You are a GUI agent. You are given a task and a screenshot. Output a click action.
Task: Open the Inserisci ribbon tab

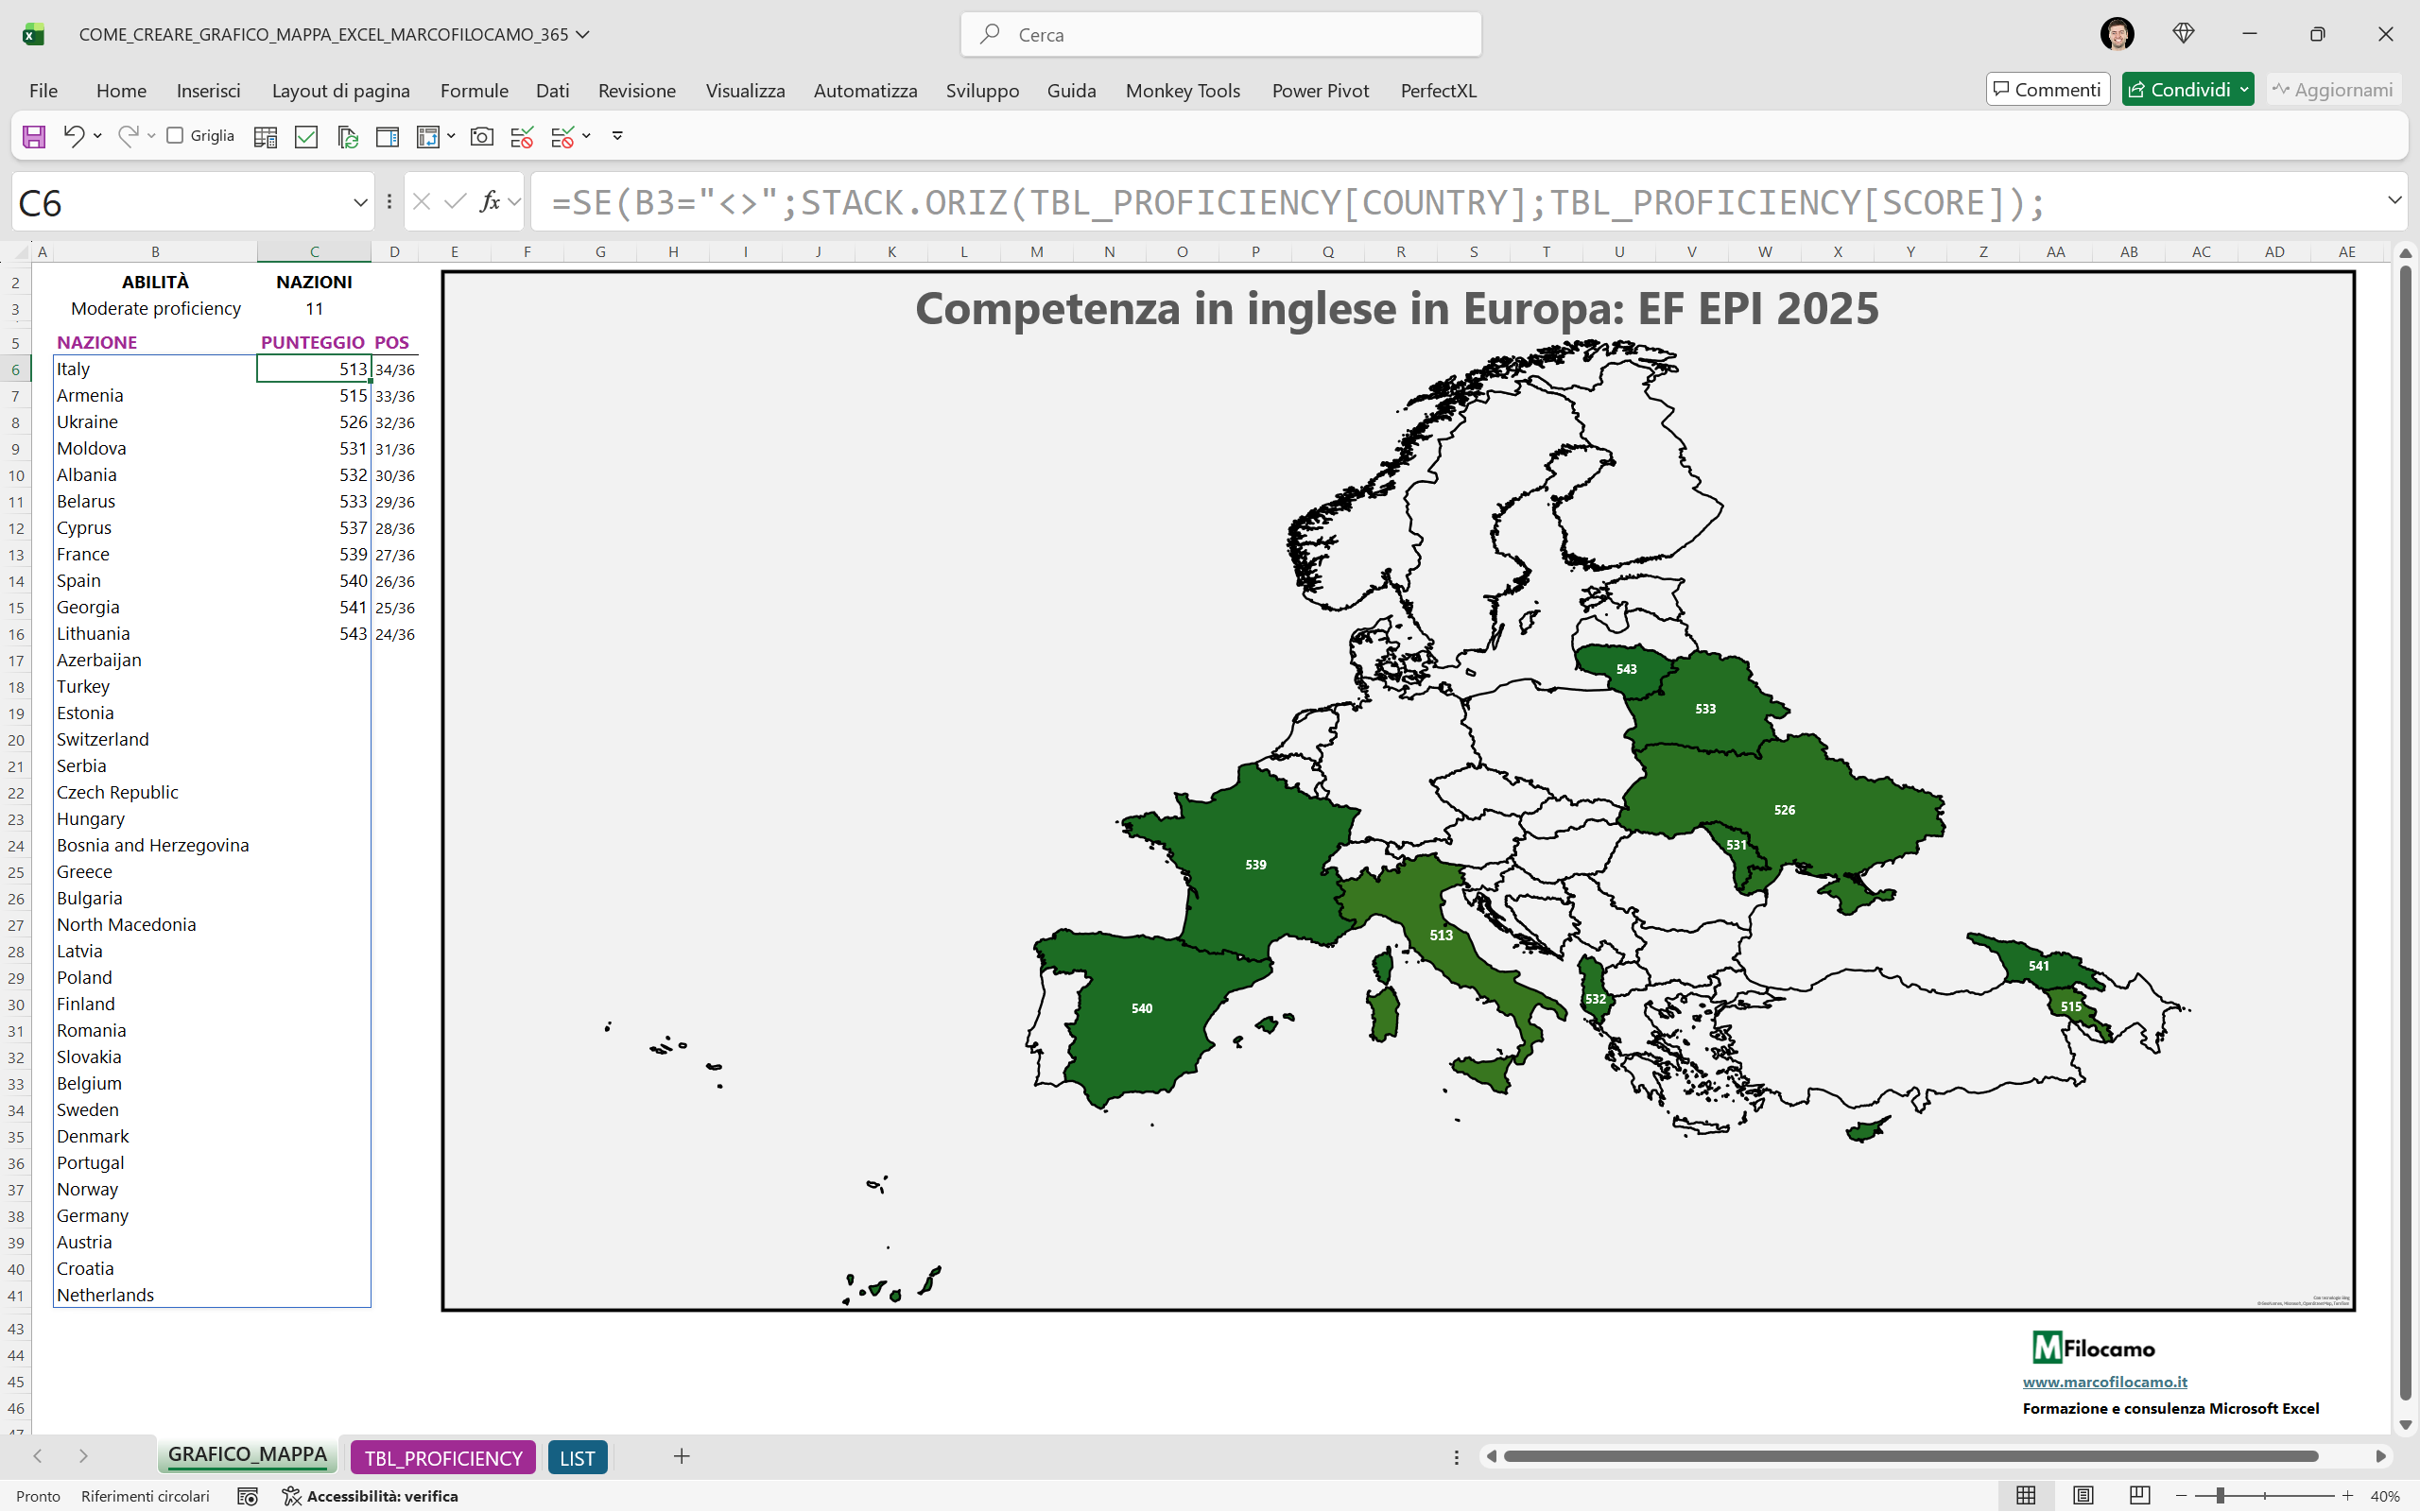(x=208, y=91)
